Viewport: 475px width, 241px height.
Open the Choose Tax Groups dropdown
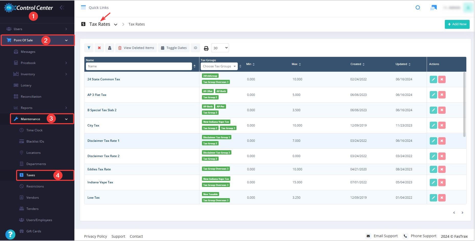point(219,66)
